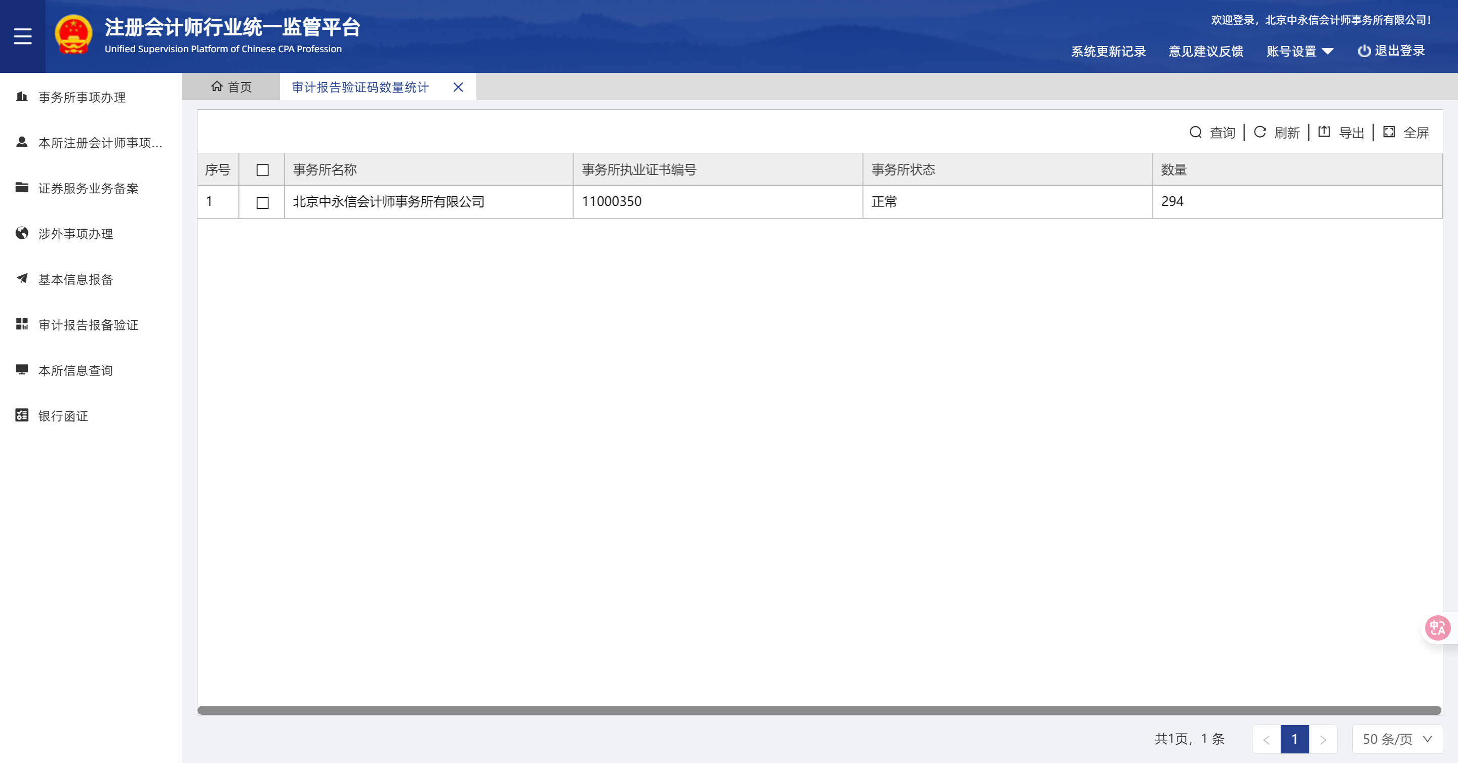Switch to the 首页 tab

pos(231,87)
